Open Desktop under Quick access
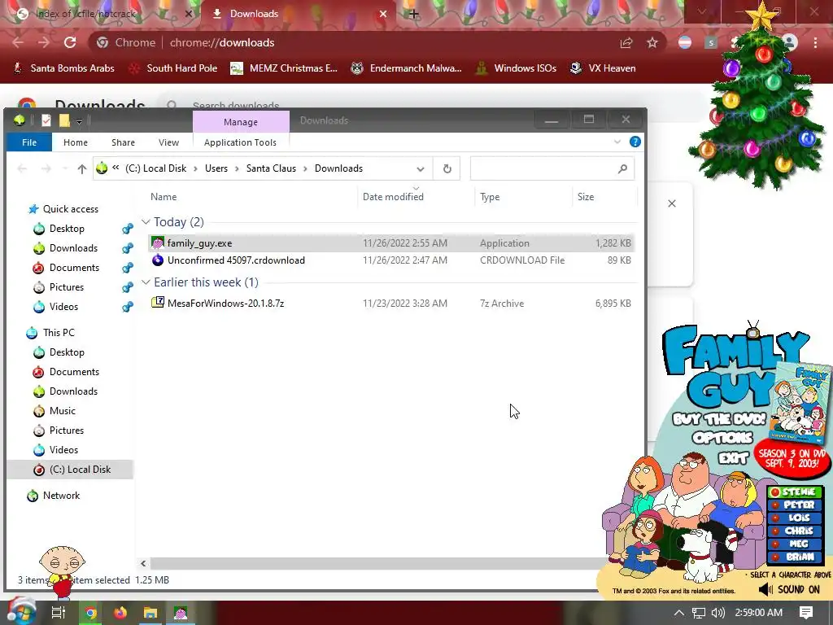The width and height of the screenshot is (833, 625). [x=67, y=229]
